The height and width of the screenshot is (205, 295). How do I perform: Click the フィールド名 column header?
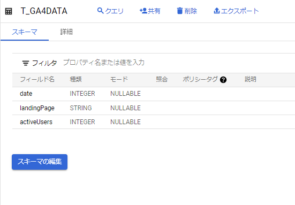click(x=37, y=79)
